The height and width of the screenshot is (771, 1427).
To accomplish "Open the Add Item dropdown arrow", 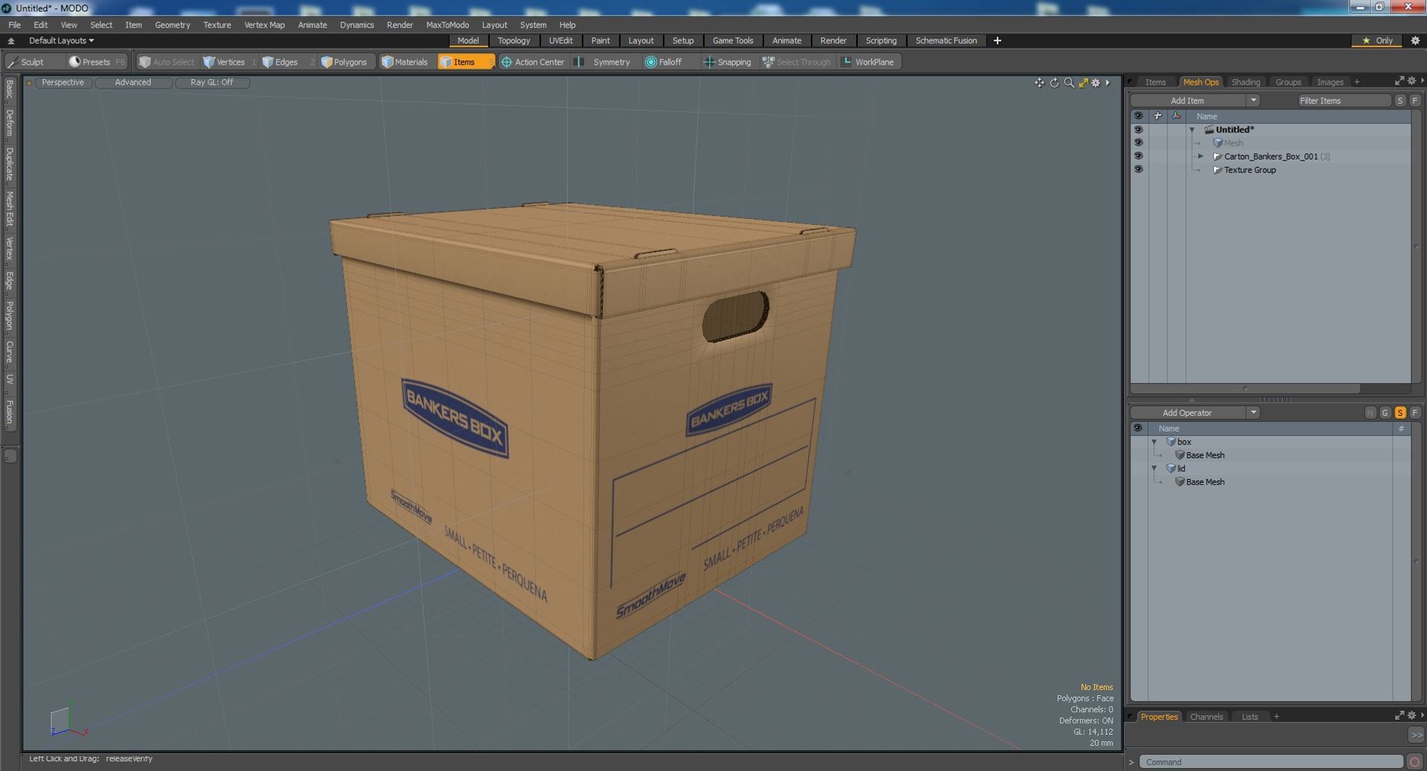I will coord(1253,100).
